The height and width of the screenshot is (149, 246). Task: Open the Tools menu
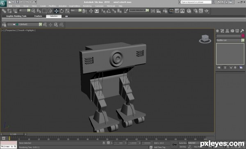point(18,6)
